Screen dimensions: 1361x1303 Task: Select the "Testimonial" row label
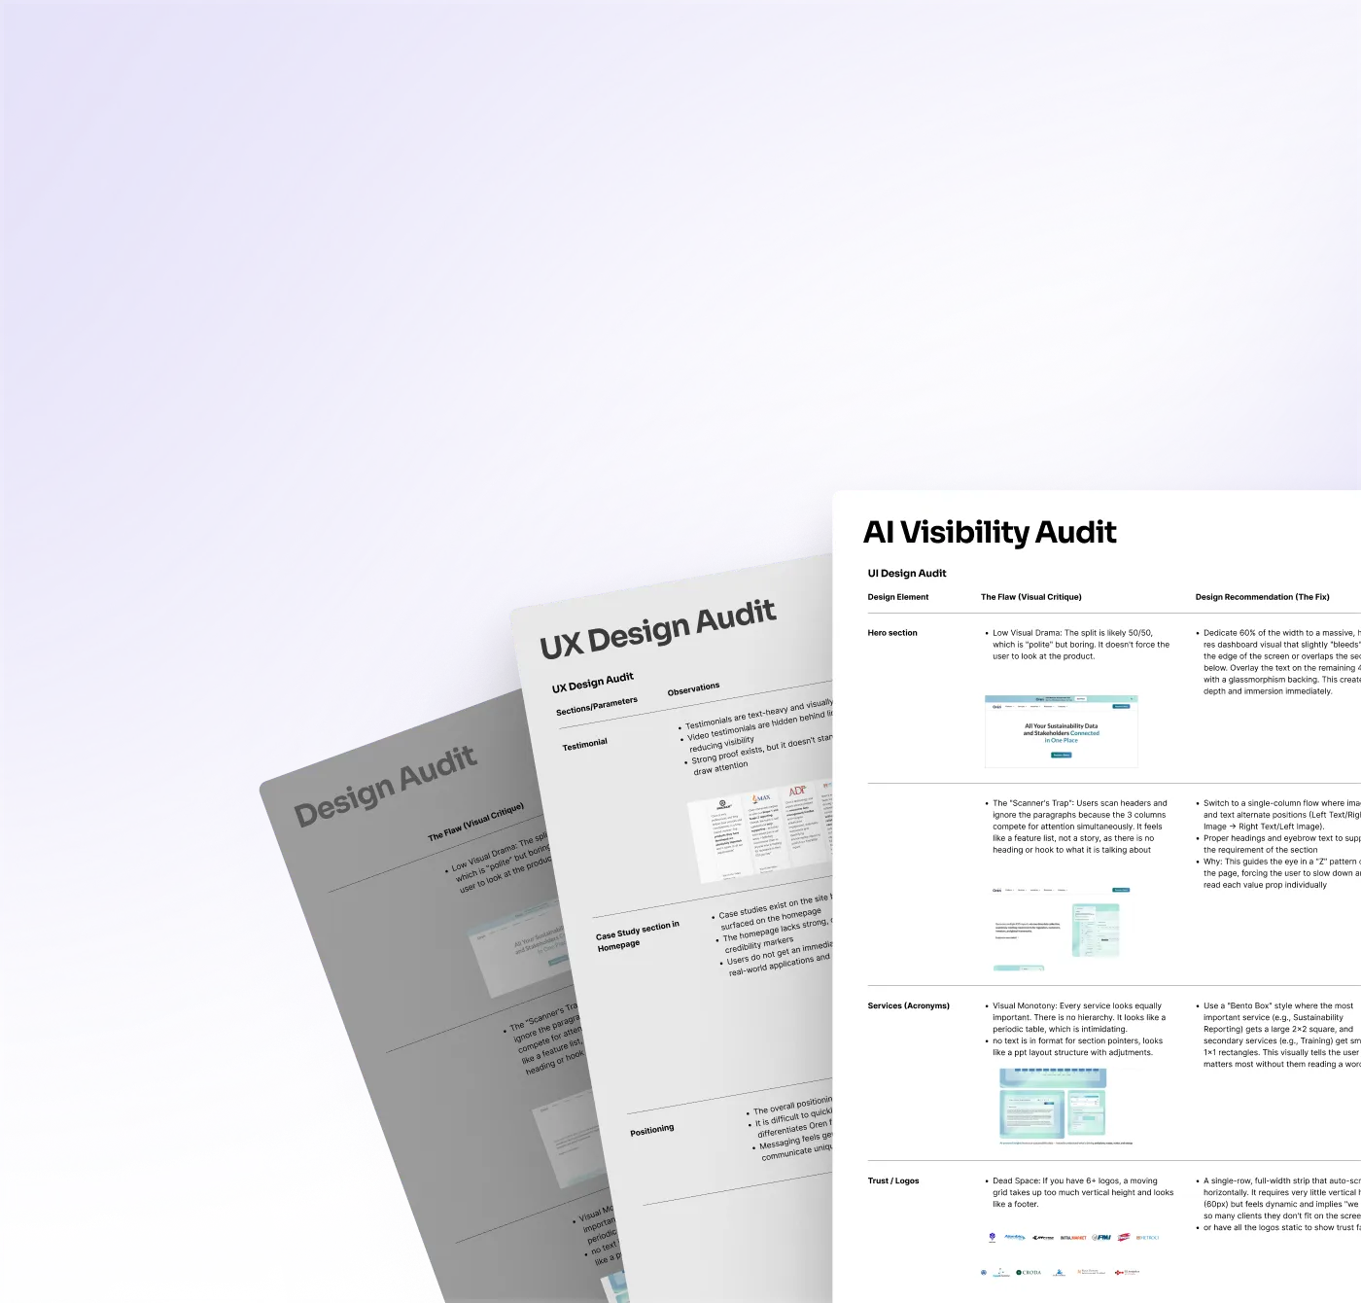click(585, 745)
